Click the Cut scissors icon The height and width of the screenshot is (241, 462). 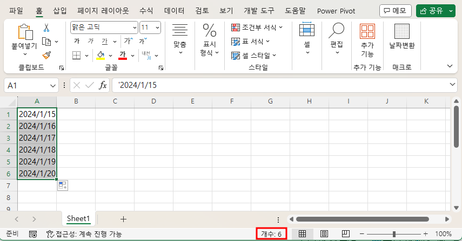pos(46,27)
